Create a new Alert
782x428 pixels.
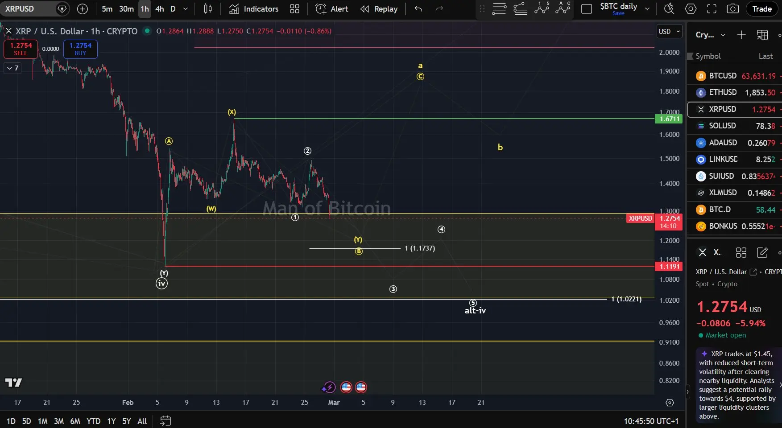pos(331,9)
